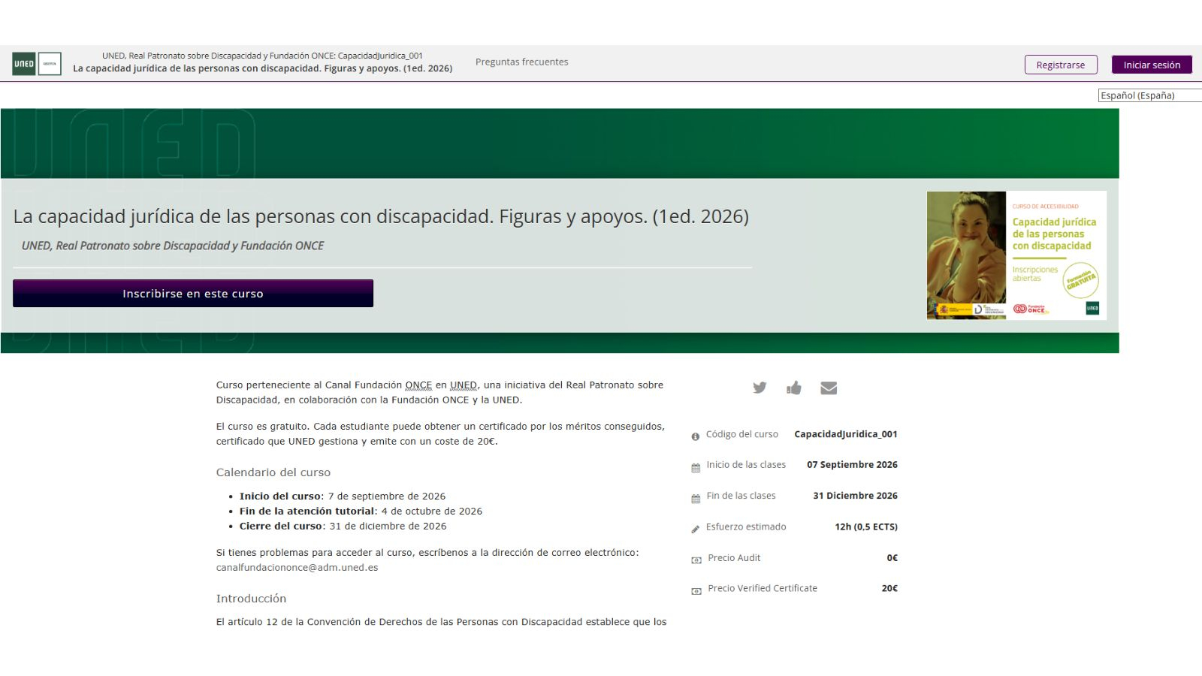
Task: Click the header course title link
Action: (262, 68)
